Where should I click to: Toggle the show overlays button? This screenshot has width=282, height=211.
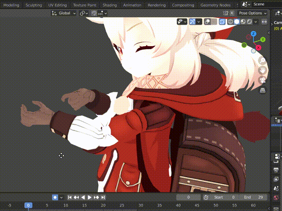coord(207,22)
